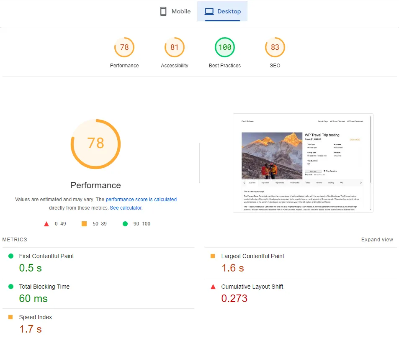Toggle Expand view for metrics
Screen dimensions: 399x338
(377, 240)
